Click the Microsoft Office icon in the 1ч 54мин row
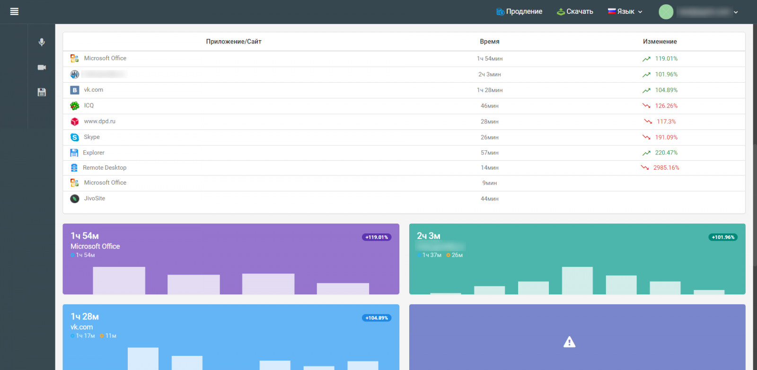 74,58
